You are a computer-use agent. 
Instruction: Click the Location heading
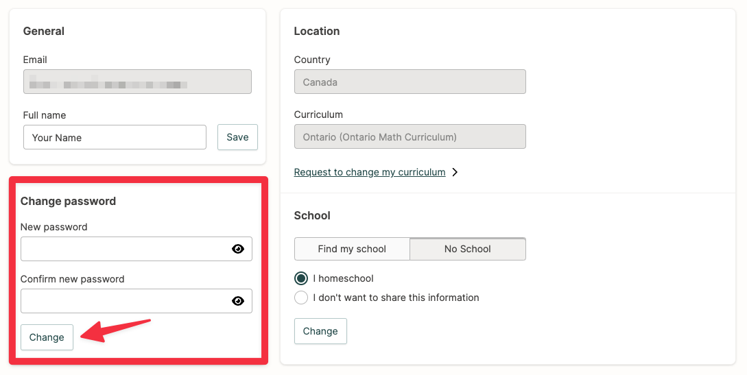[x=317, y=32]
